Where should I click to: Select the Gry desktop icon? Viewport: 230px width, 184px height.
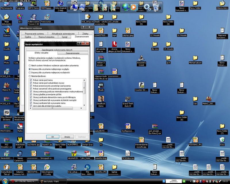tap(20, 18)
